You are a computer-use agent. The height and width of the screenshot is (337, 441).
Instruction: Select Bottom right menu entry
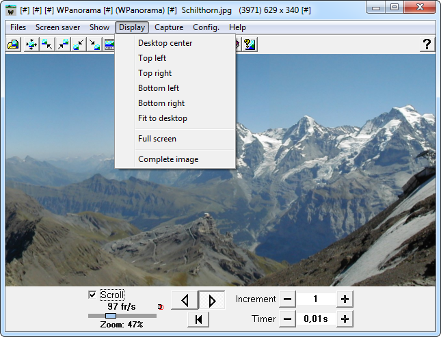[x=175, y=103]
